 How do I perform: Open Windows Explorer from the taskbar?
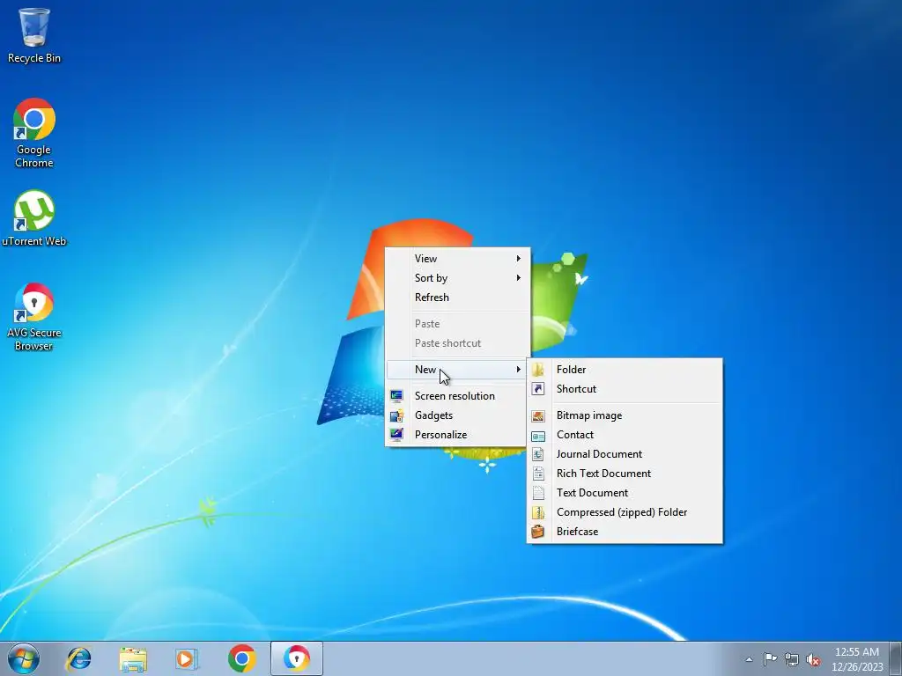click(x=133, y=658)
